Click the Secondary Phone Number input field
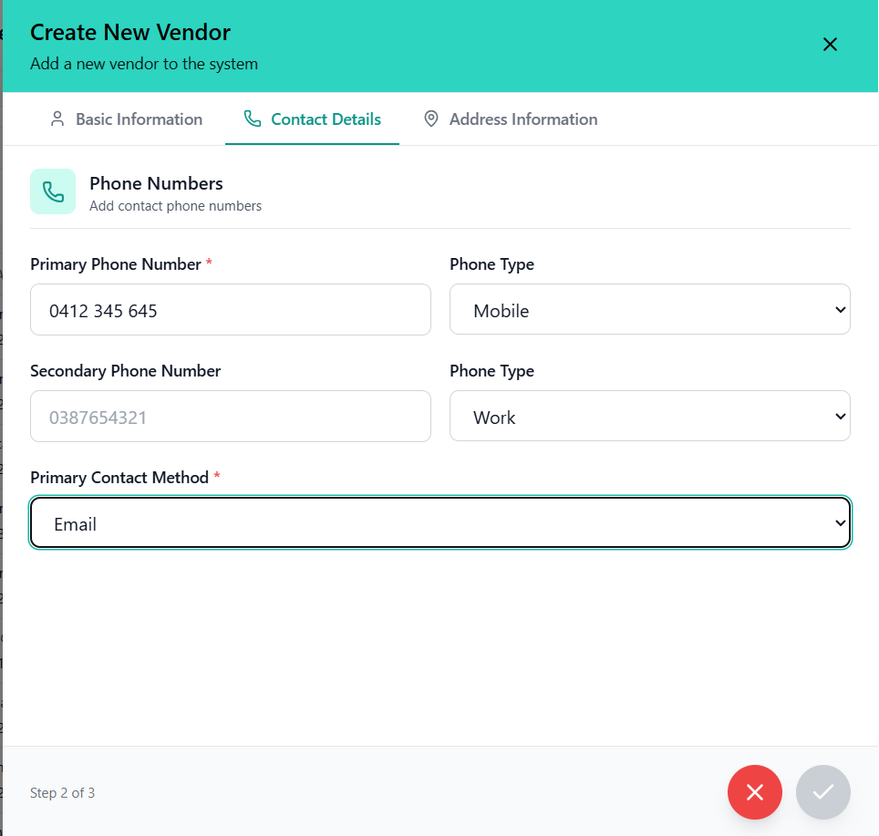879x836 pixels. (230, 416)
